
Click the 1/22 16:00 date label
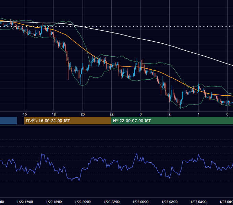(x=25, y=202)
